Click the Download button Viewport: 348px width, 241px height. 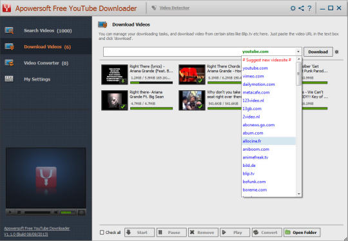318,52
